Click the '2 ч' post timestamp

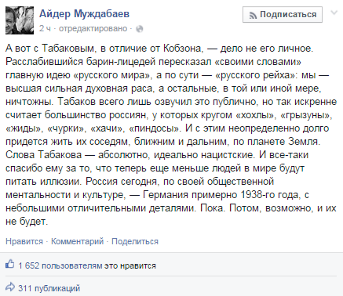coord(45,28)
